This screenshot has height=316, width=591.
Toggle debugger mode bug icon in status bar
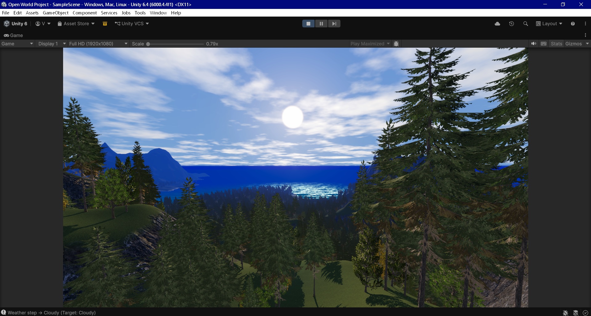[x=565, y=313]
